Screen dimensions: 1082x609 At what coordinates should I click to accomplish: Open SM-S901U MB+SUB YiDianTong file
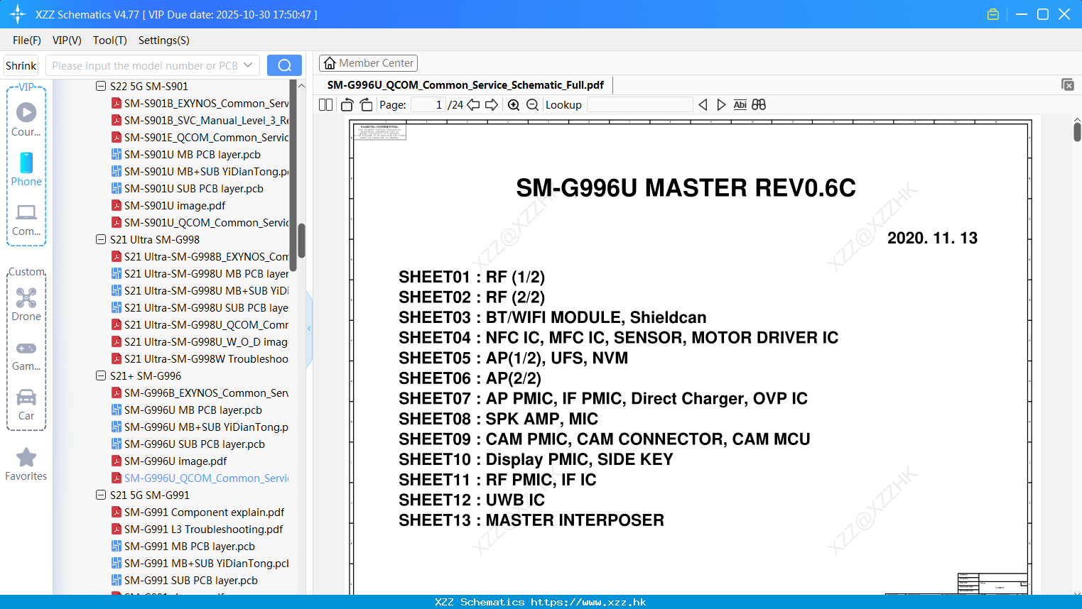200,171
